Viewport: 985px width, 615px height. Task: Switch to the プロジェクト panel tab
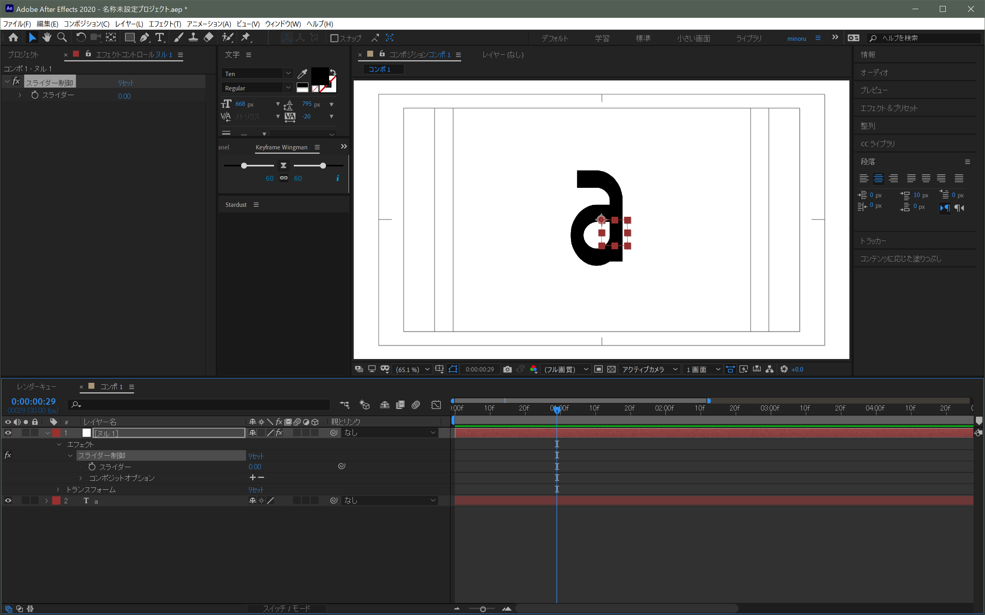tap(23, 55)
